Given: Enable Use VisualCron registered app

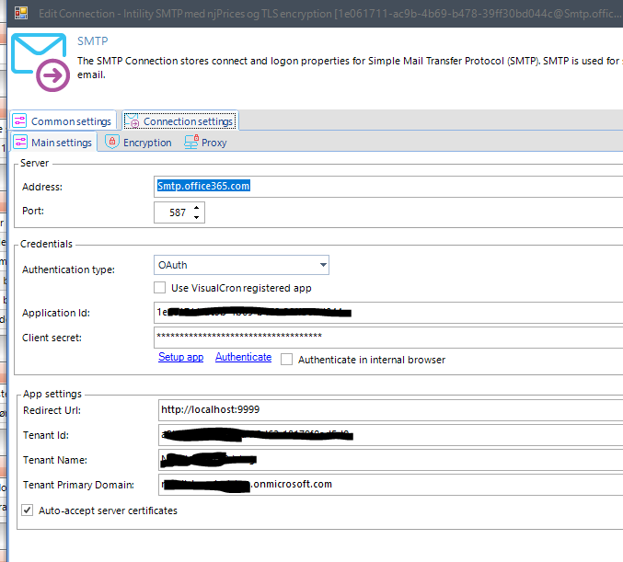Looking at the screenshot, I should click(x=161, y=288).
